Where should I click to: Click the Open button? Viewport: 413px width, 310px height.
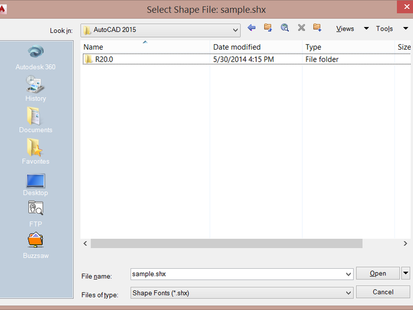pyautogui.click(x=378, y=273)
